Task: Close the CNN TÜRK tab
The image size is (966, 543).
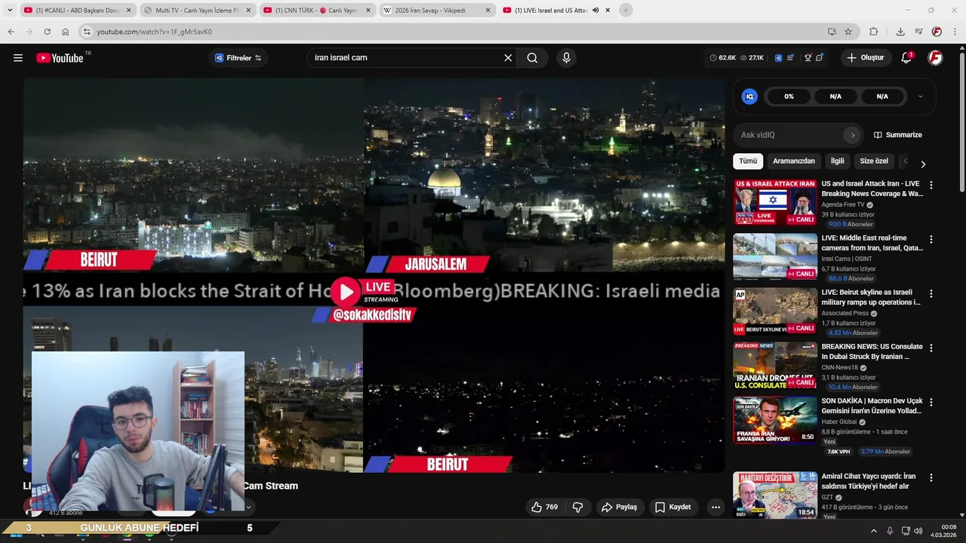Action: tap(368, 11)
